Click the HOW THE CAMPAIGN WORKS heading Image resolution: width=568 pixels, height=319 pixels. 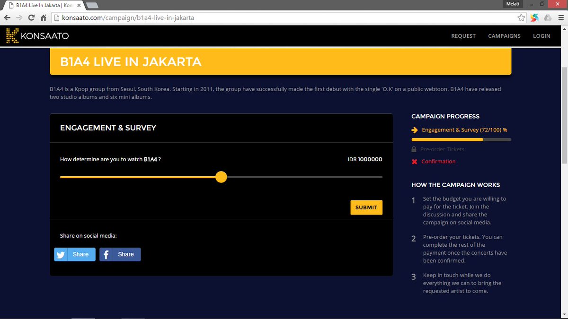tap(455, 185)
